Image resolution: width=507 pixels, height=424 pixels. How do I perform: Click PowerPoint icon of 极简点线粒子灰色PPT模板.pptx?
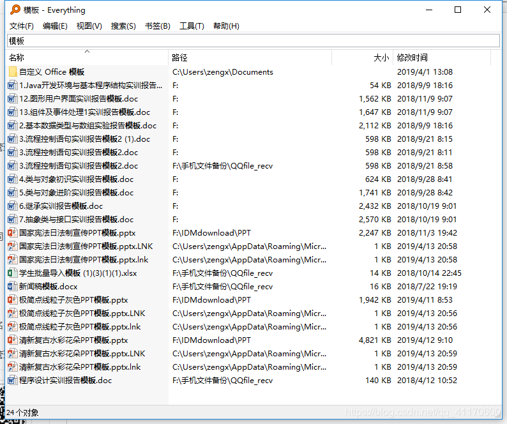[13, 300]
